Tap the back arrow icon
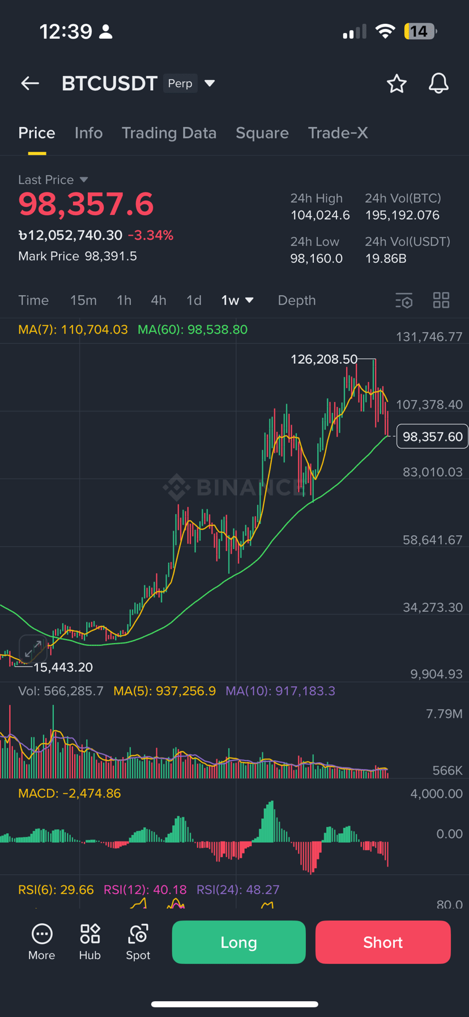 (30, 83)
